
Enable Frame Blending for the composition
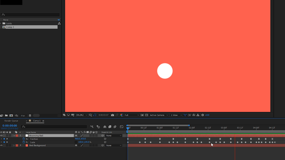coord(110,127)
